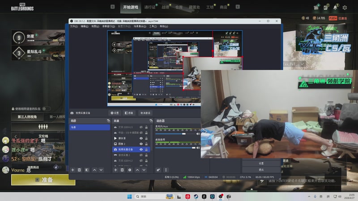
Task: Open the PUBG gift box icon in header
Action: (316, 7)
